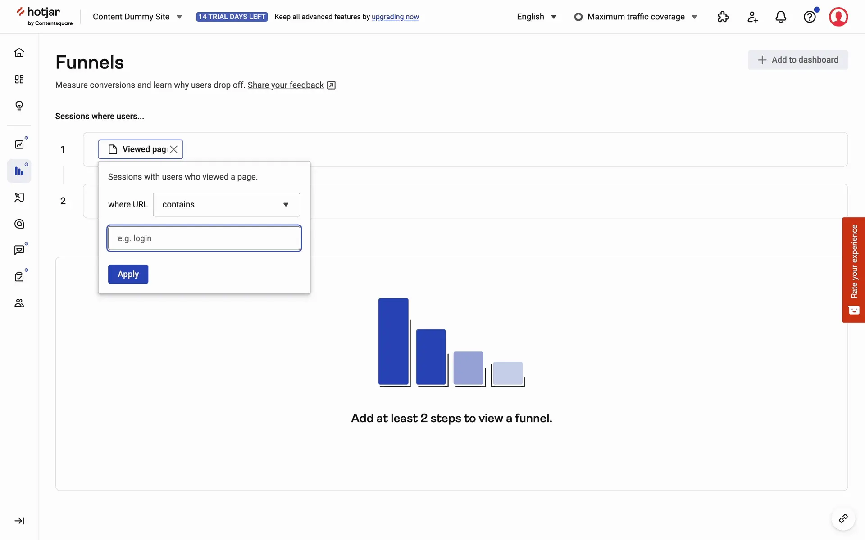Viewport: 865px width, 540px height.
Task: Open the Recordings icon in sidebar
Action: coord(19,198)
